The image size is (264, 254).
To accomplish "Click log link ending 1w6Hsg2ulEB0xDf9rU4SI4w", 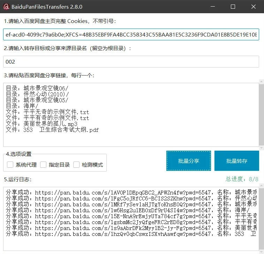I will coord(123,210).
